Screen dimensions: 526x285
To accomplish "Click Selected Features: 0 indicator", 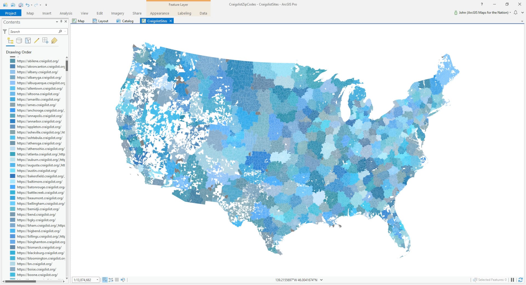I will (x=490, y=280).
